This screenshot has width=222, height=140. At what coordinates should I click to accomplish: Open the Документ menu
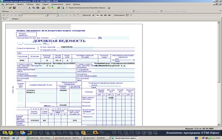[x=10, y=4]
